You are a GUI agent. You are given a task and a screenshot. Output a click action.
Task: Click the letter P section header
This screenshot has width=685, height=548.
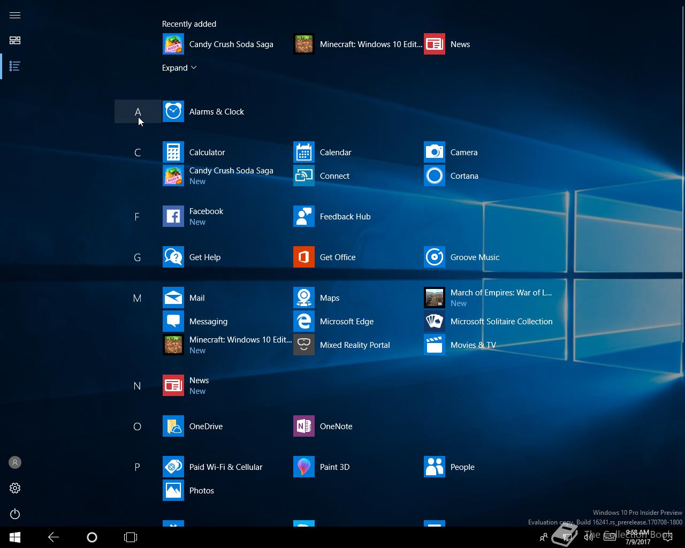pos(138,467)
